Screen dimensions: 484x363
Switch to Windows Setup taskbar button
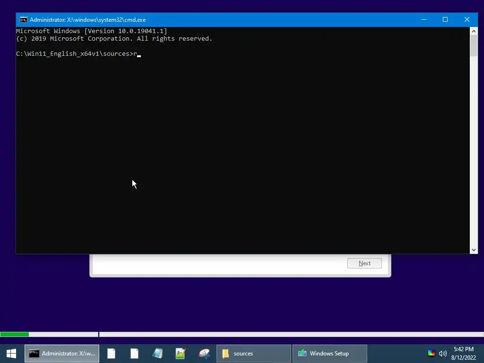pyautogui.click(x=329, y=354)
